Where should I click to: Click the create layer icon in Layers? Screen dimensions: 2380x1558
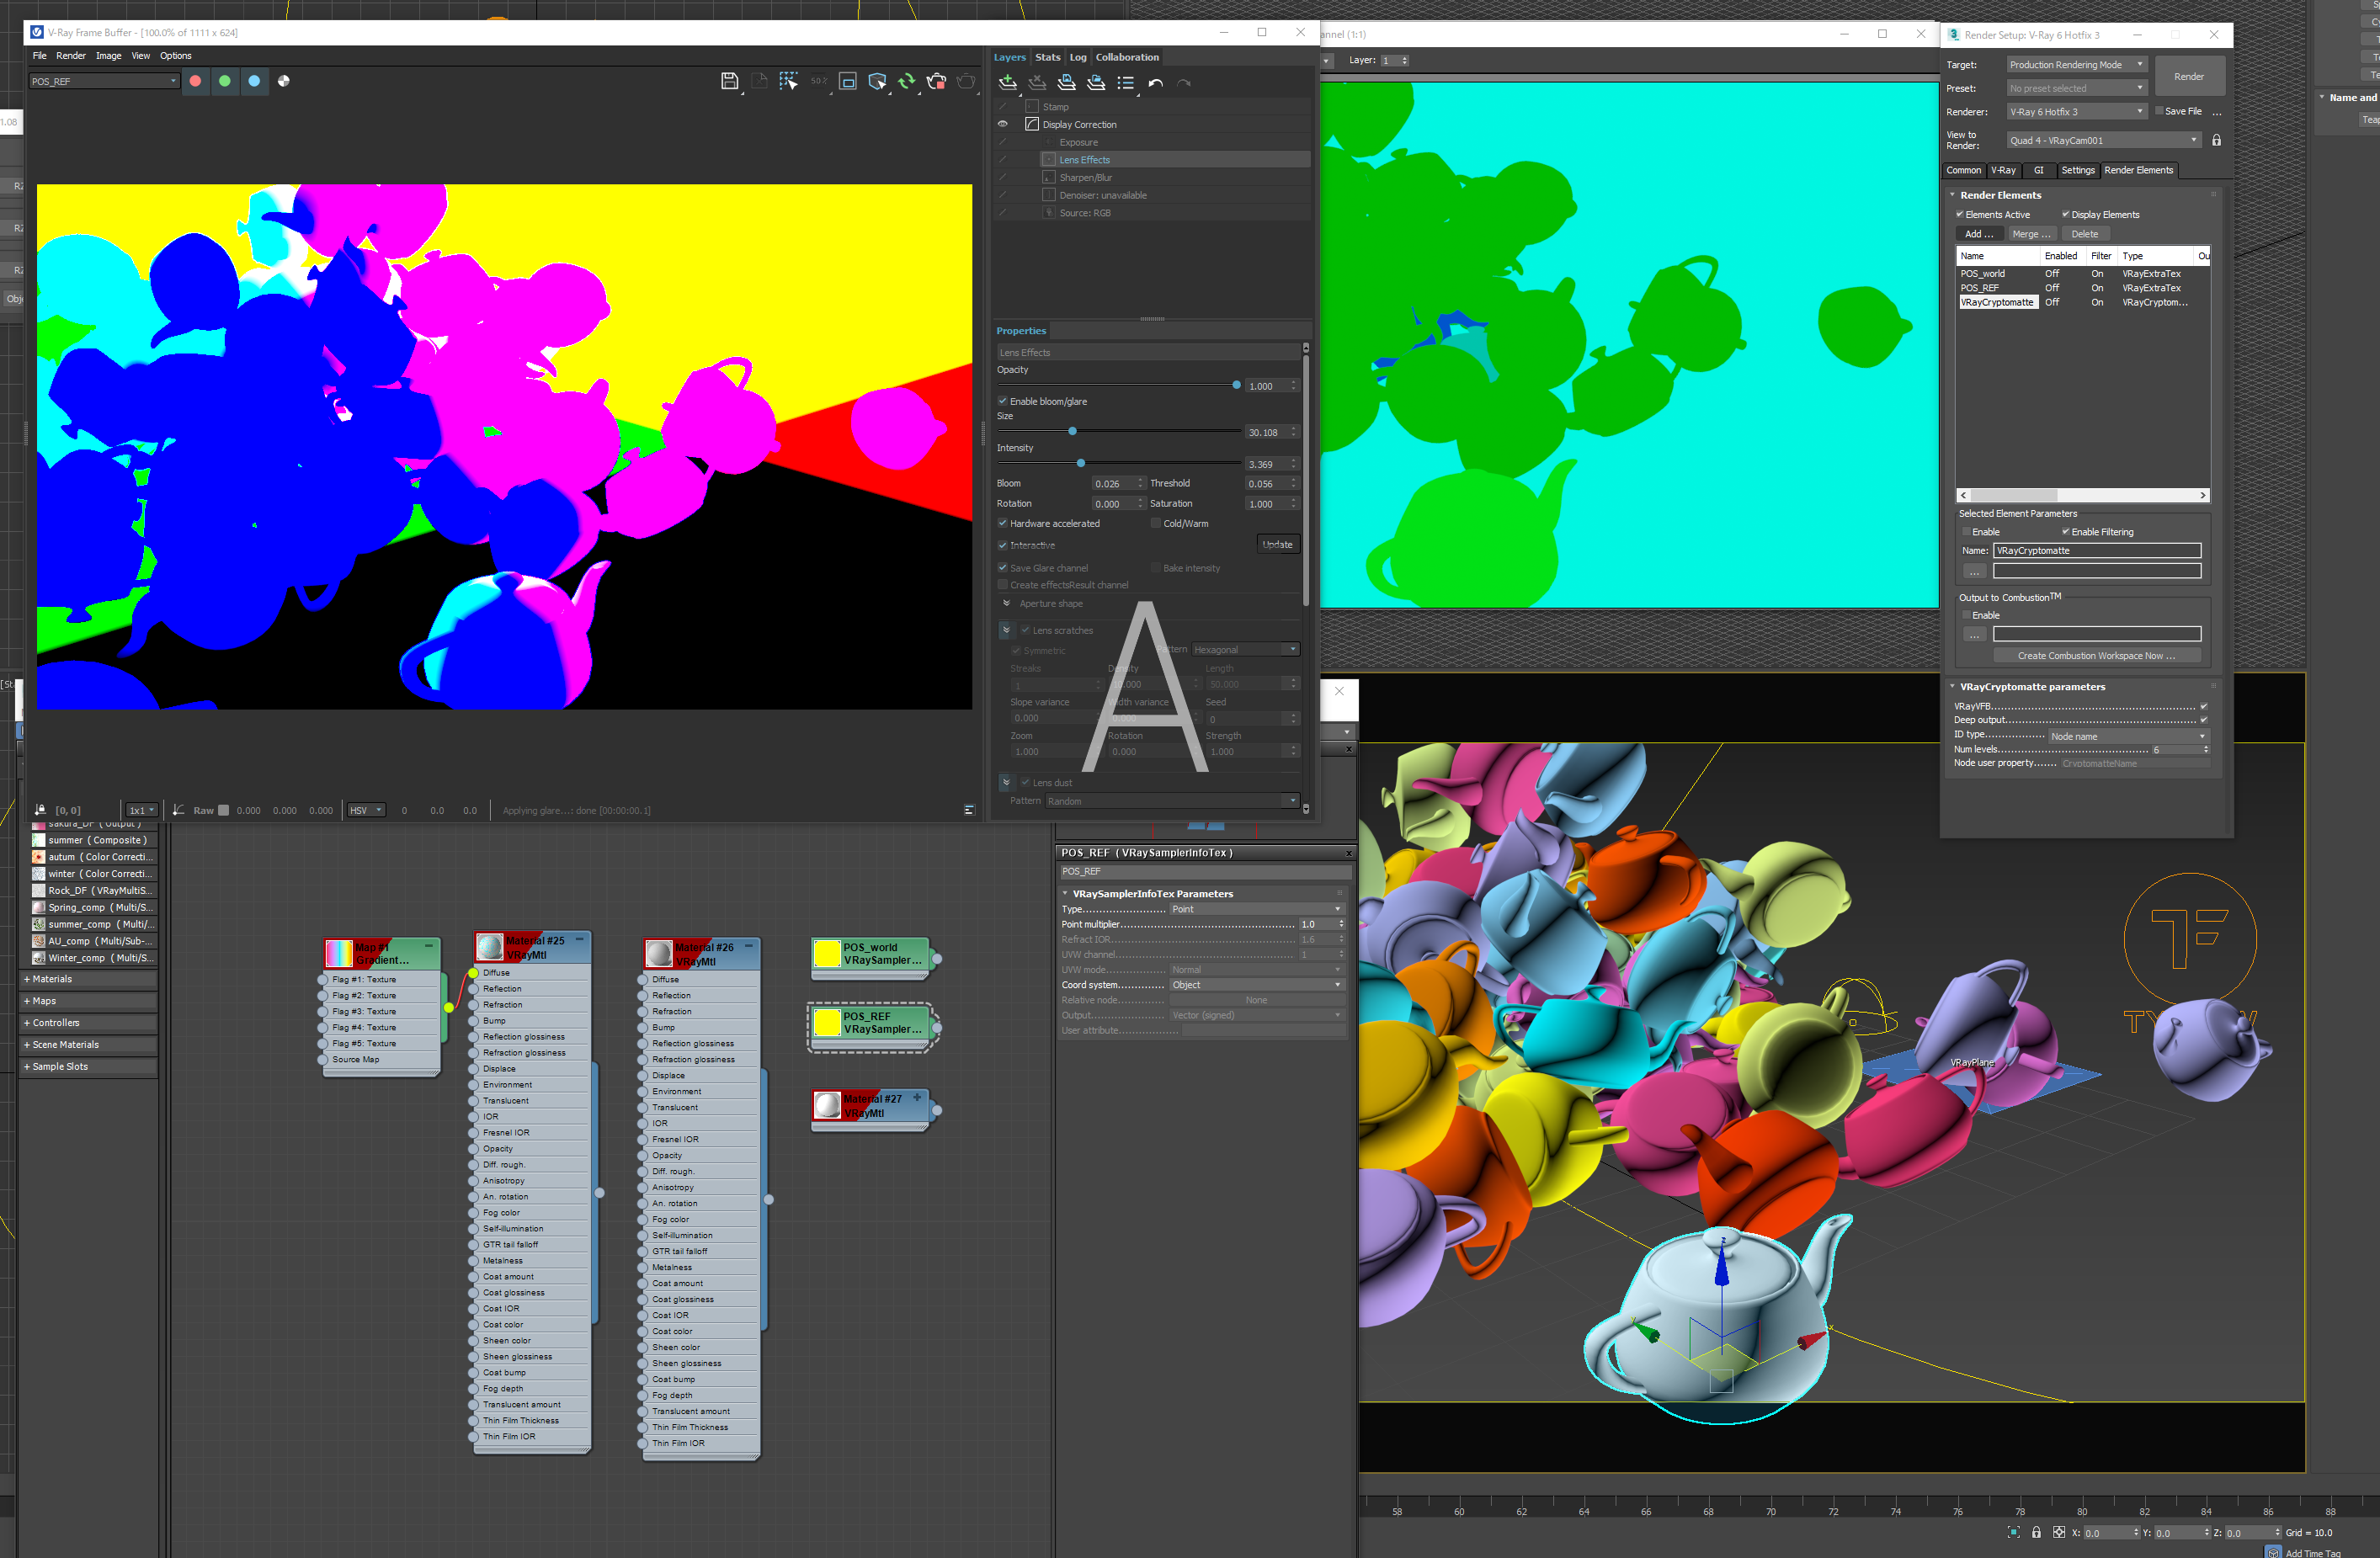point(1008,83)
